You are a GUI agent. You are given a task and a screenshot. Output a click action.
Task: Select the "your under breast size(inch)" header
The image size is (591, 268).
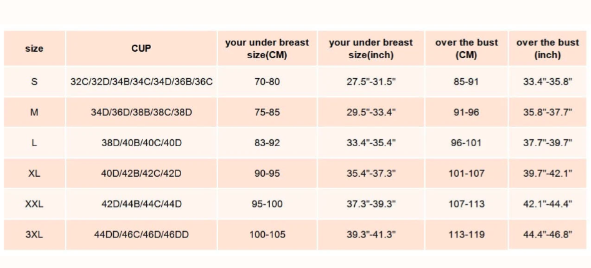click(x=370, y=49)
